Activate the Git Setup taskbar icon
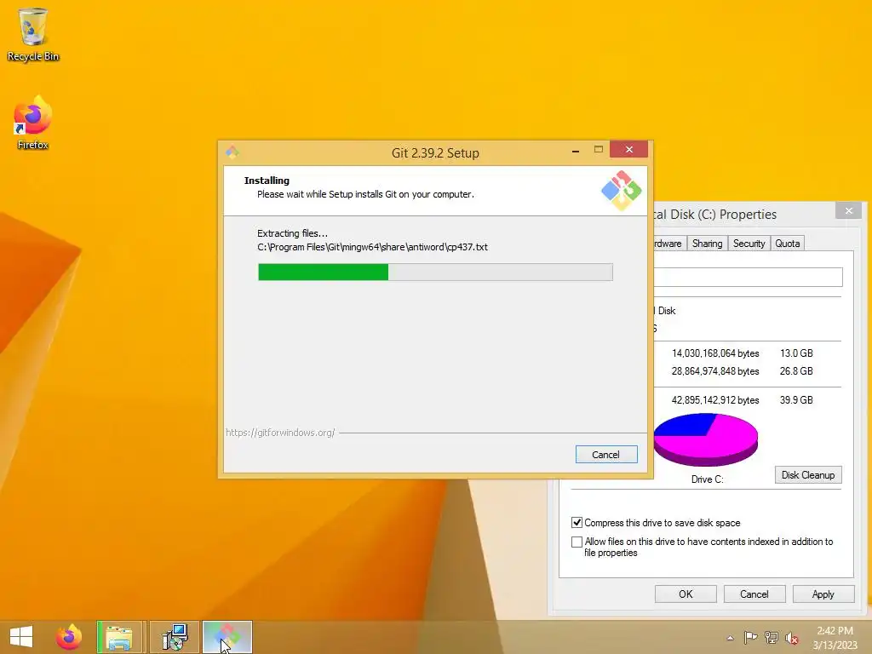 [x=227, y=637]
